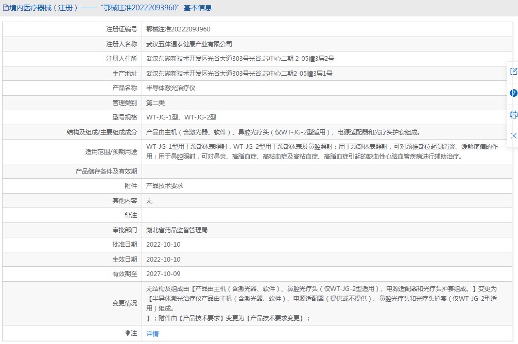Click the page header title 境内医疗器械（注册）
Screen dimensions: 518x344
(44, 8)
